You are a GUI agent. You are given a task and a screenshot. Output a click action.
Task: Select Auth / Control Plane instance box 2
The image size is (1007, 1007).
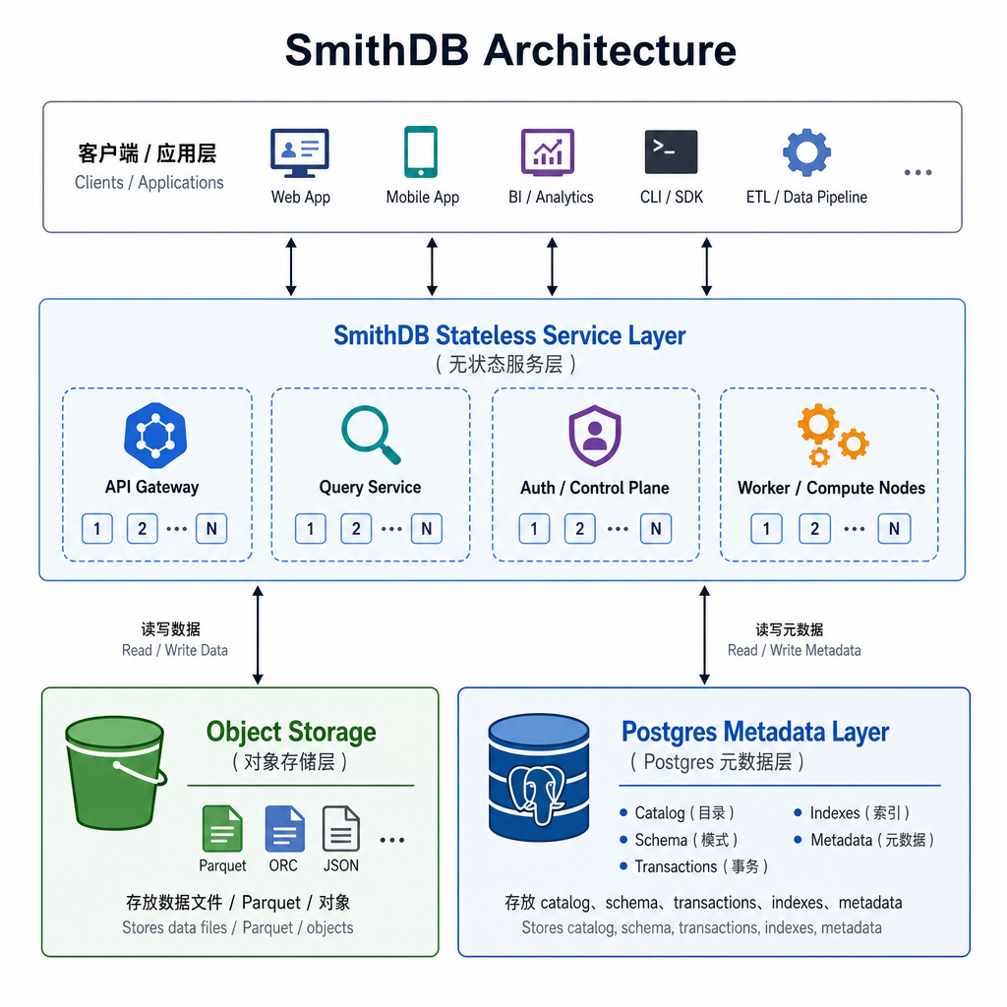(x=579, y=529)
